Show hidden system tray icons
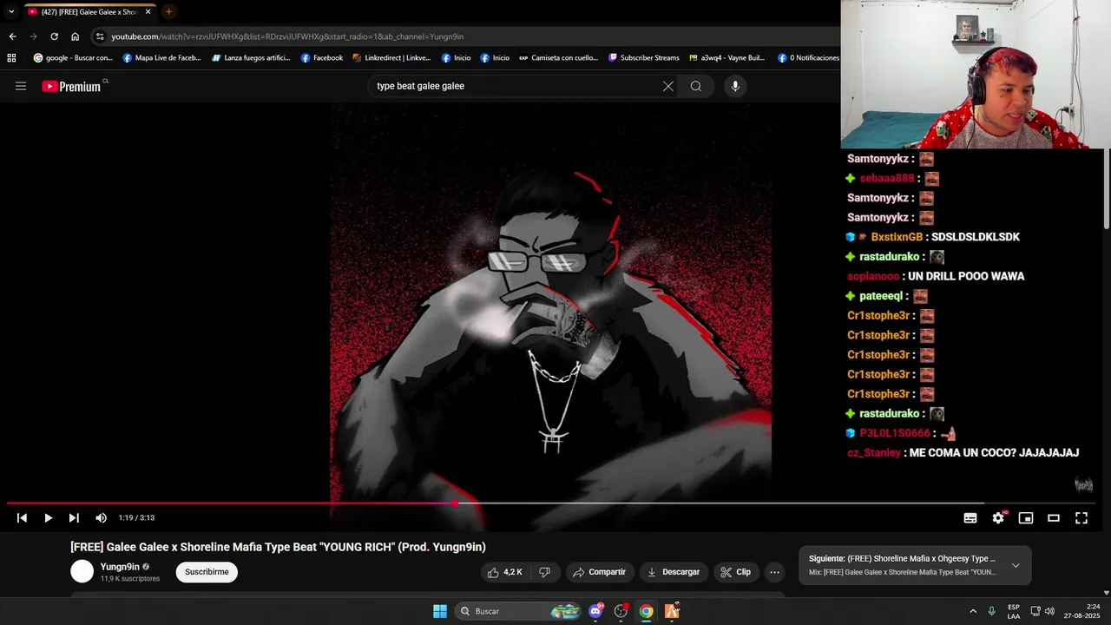Viewport: 1111px width, 625px height. coord(973,611)
